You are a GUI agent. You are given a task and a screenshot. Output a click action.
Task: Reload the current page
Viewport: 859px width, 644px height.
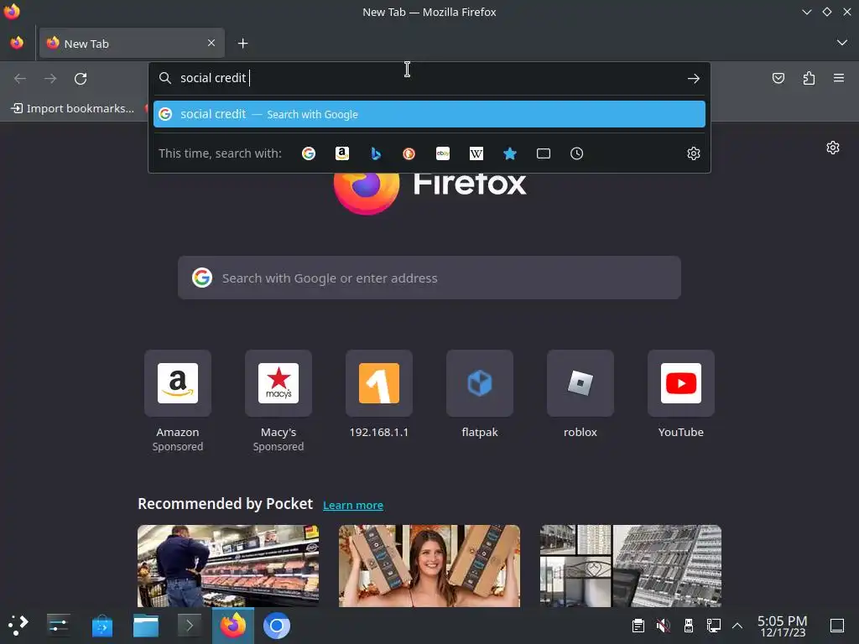[81, 78]
